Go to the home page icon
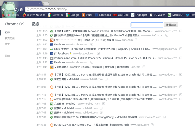Image resolution: width=195 pixels, height=130 pixels. (21, 9)
